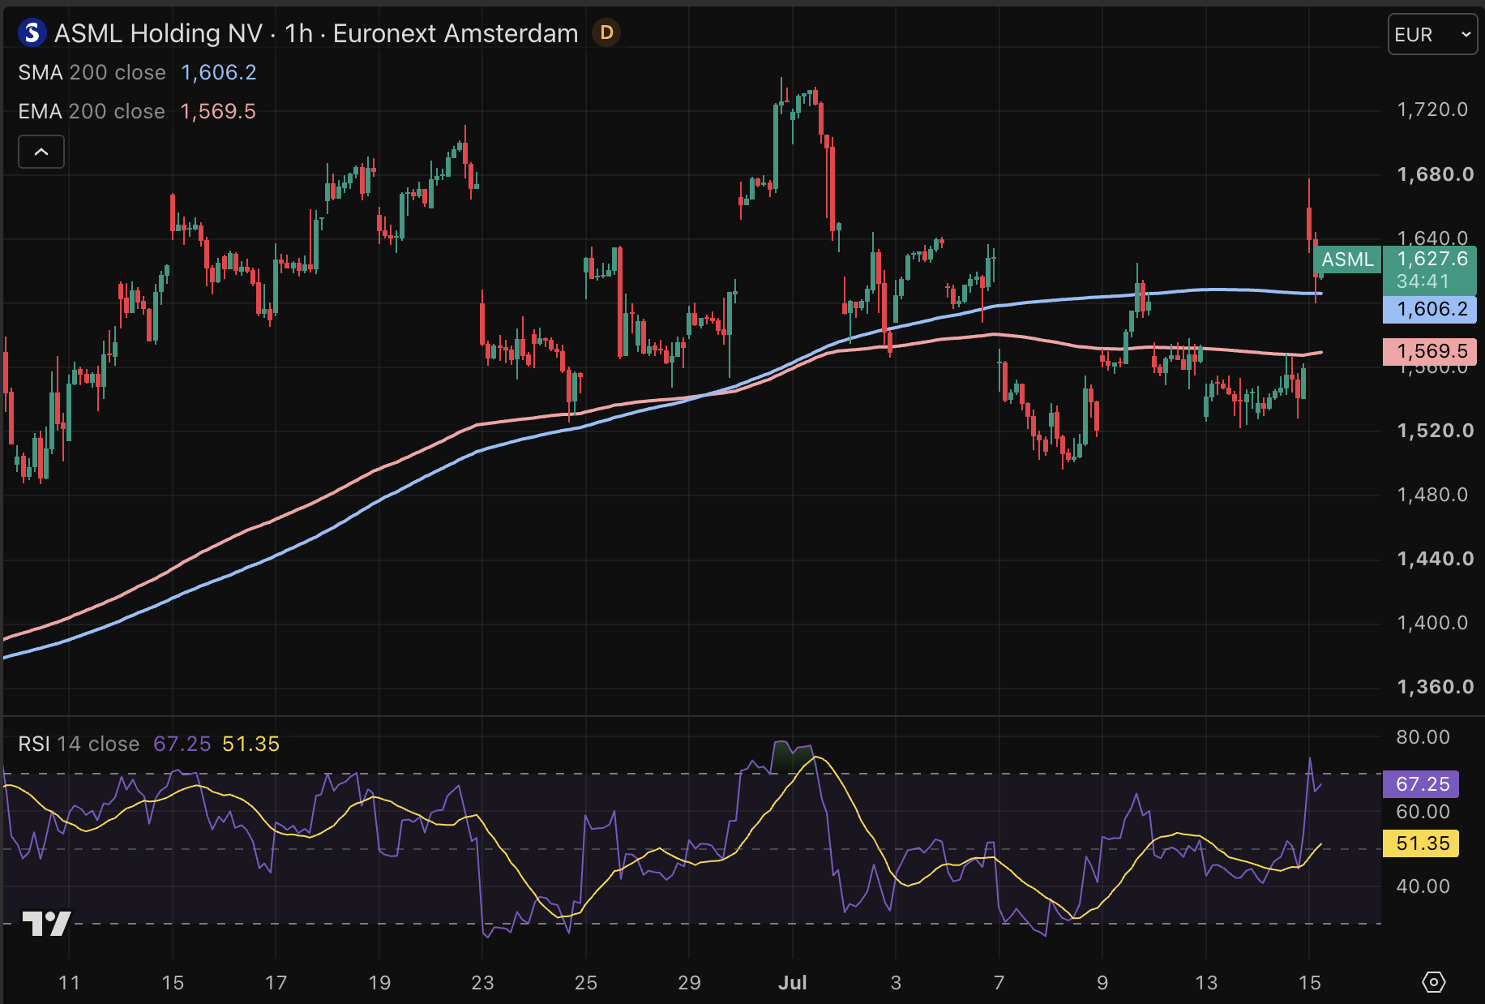The width and height of the screenshot is (1485, 1004).
Task: Open the EUR currency dropdown
Action: pyautogui.click(x=1432, y=35)
